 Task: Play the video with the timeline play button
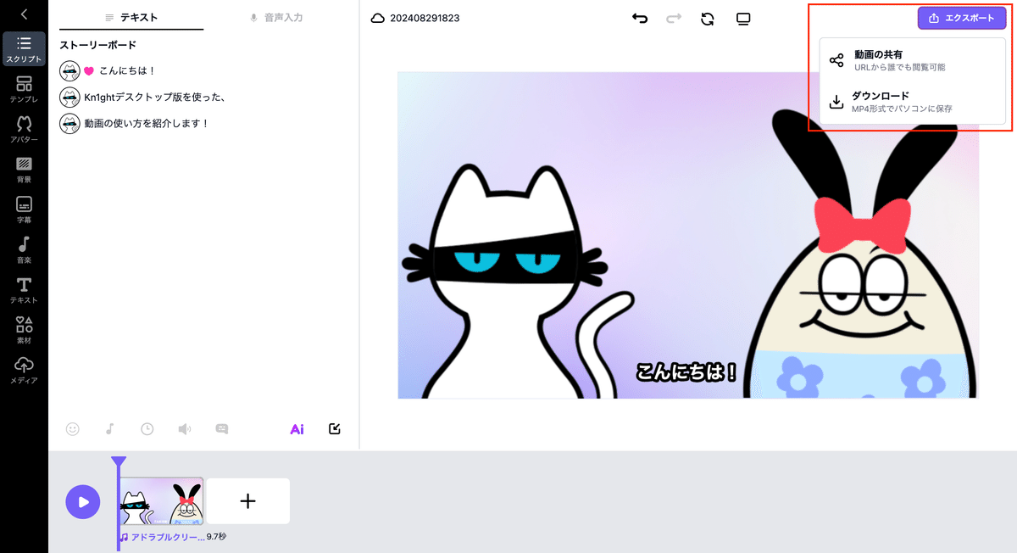(83, 501)
